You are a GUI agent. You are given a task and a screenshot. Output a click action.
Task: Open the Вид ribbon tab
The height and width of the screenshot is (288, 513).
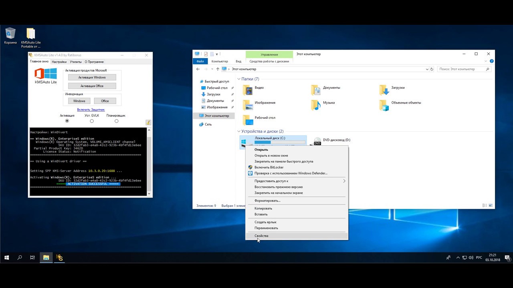pos(238,61)
